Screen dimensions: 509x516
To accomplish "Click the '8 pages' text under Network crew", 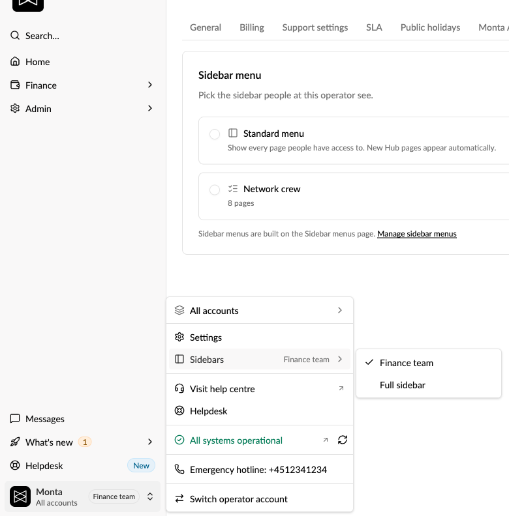I will click(241, 203).
